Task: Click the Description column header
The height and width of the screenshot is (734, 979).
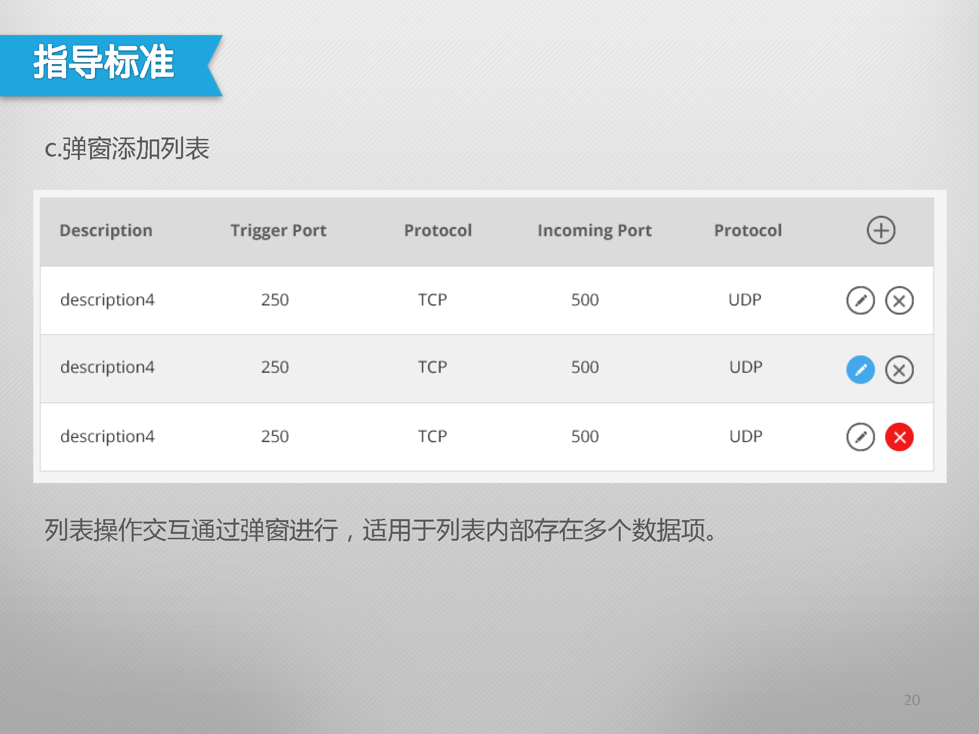Action: (106, 230)
